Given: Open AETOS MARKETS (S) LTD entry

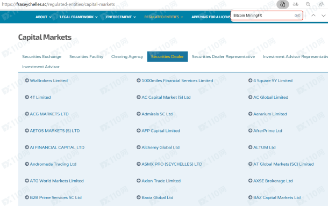Looking at the screenshot, I should (x=55, y=131).
